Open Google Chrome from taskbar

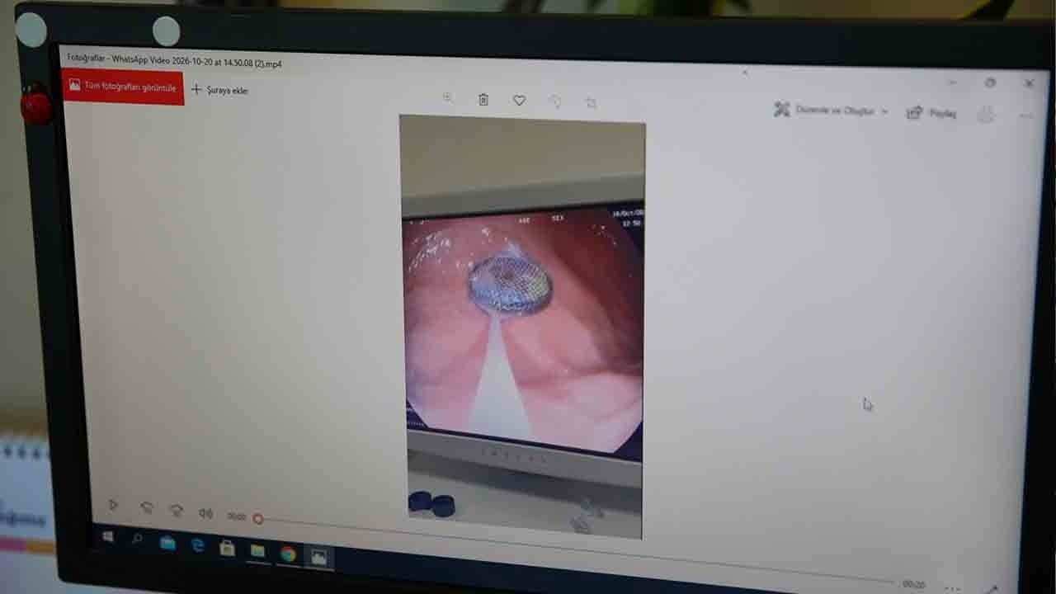coord(288,554)
